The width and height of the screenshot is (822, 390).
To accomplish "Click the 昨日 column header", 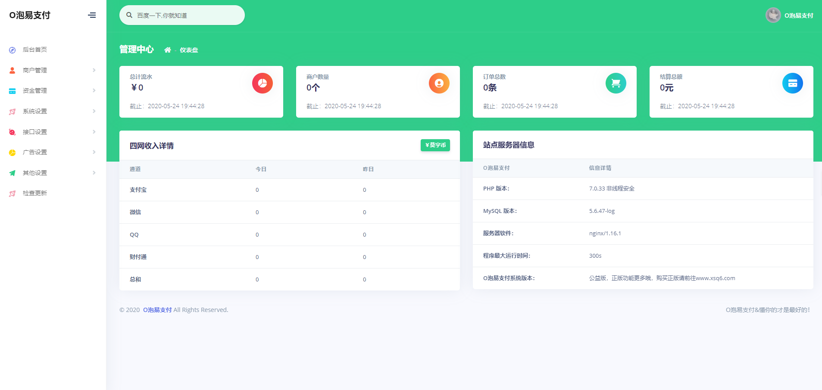I will tap(368, 169).
